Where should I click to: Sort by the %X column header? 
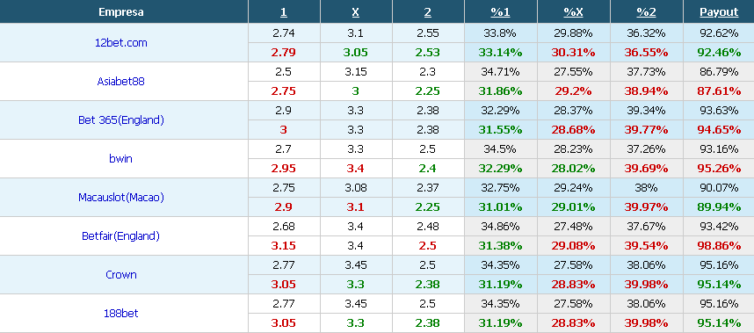573,12
